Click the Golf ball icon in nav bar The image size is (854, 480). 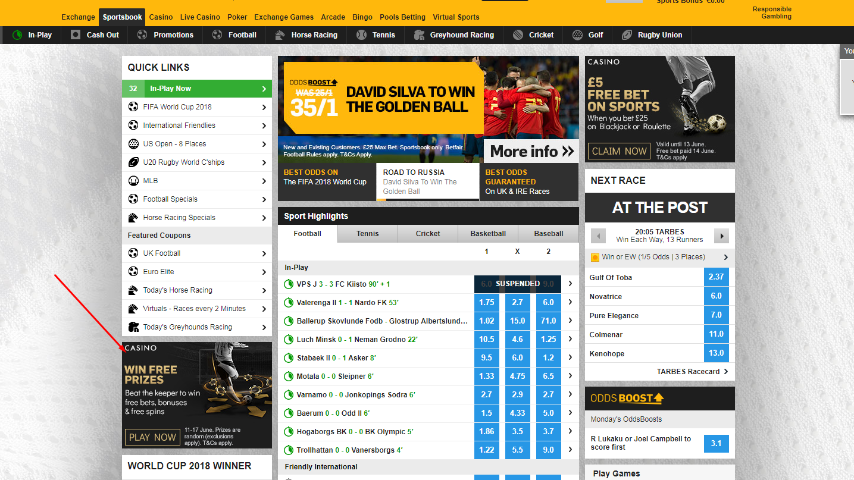click(577, 35)
